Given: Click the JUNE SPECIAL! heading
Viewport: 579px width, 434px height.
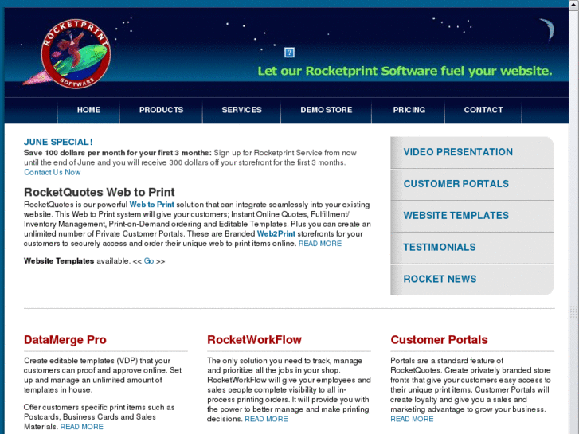Looking at the screenshot, I should [58, 143].
